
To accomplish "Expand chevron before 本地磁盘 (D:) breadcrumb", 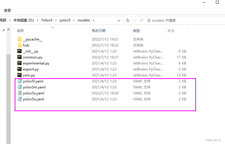I will tap(10, 21).
